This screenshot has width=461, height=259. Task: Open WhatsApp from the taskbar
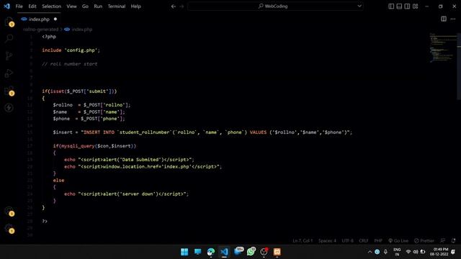251,252
